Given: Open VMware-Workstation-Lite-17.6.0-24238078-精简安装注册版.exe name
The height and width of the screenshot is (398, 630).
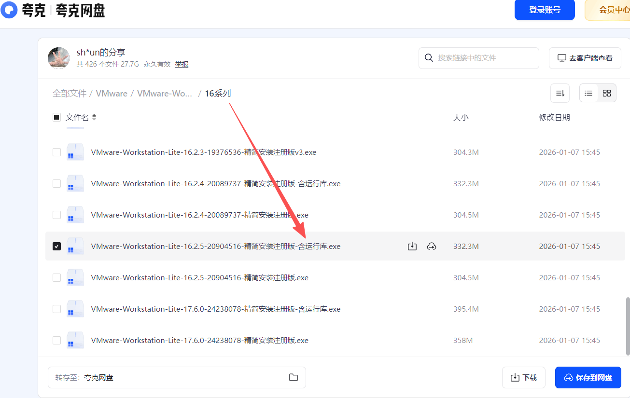Looking at the screenshot, I should click(199, 340).
